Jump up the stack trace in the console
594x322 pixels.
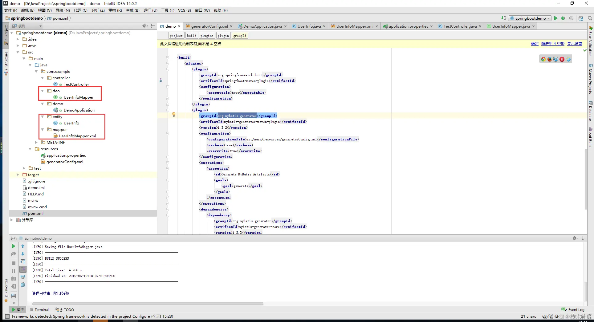[x=23, y=246]
